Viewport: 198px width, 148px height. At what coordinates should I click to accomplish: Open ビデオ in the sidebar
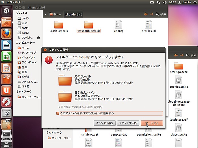tap(23, 77)
